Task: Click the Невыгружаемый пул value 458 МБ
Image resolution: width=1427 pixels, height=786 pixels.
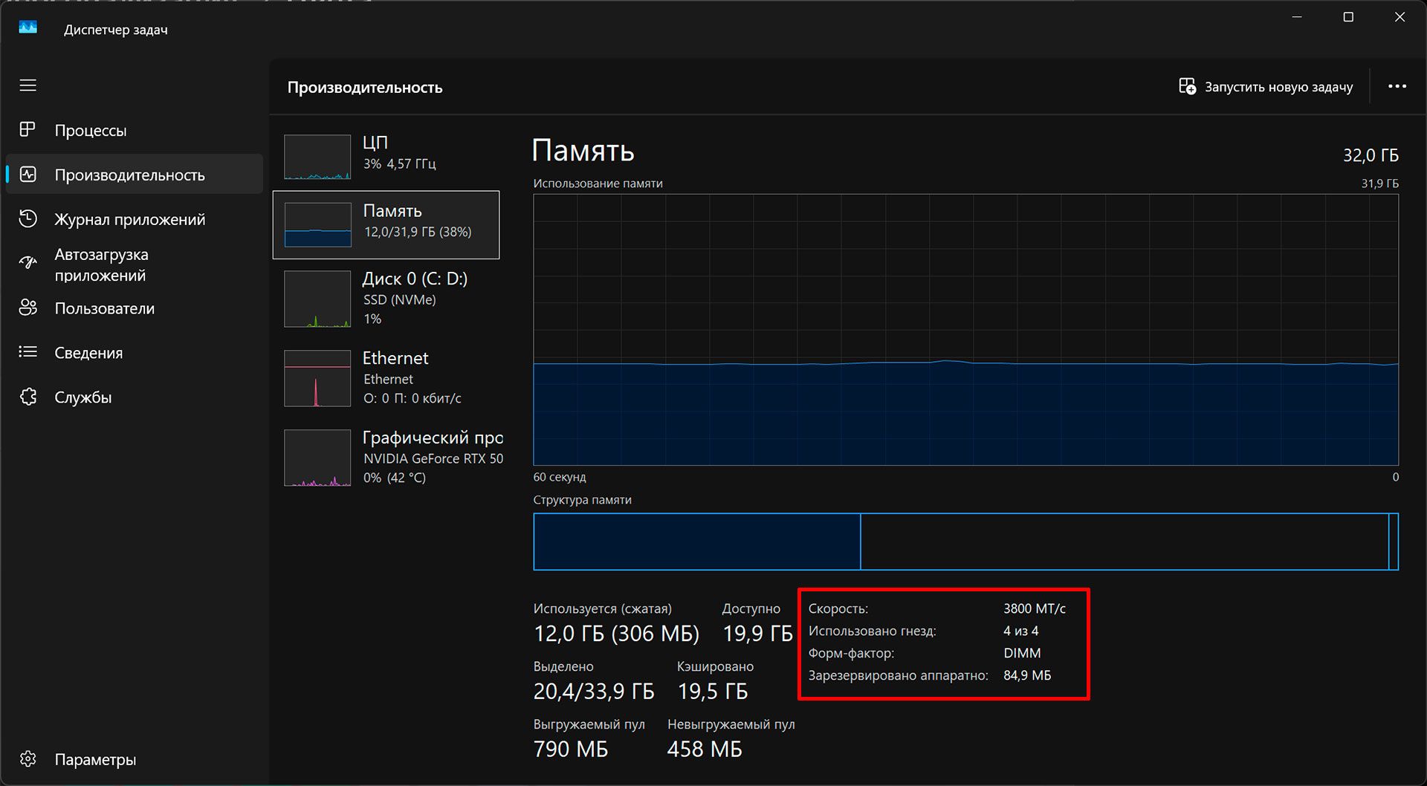Action: 705,750
